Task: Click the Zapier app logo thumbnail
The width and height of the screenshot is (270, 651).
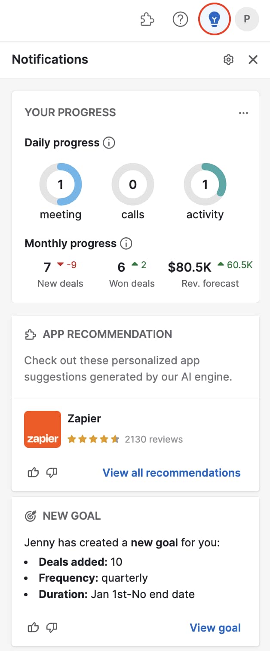Action: click(43, 429)
